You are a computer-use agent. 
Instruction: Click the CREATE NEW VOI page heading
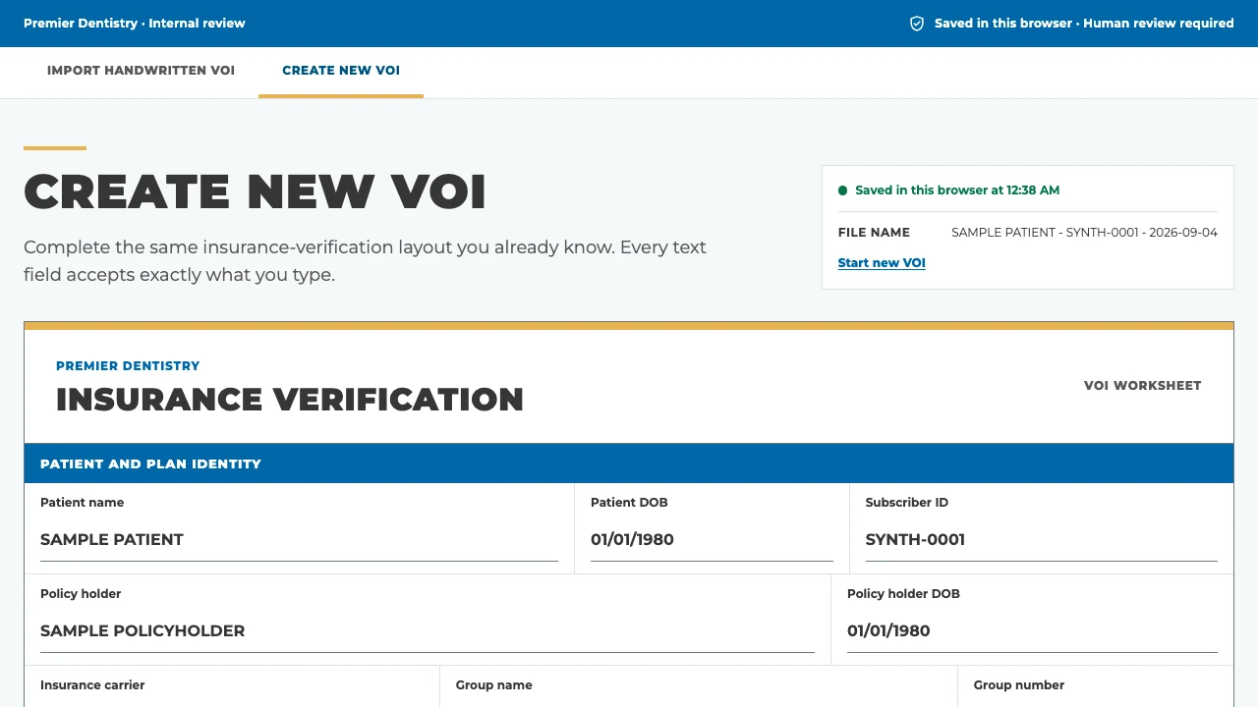256,191
